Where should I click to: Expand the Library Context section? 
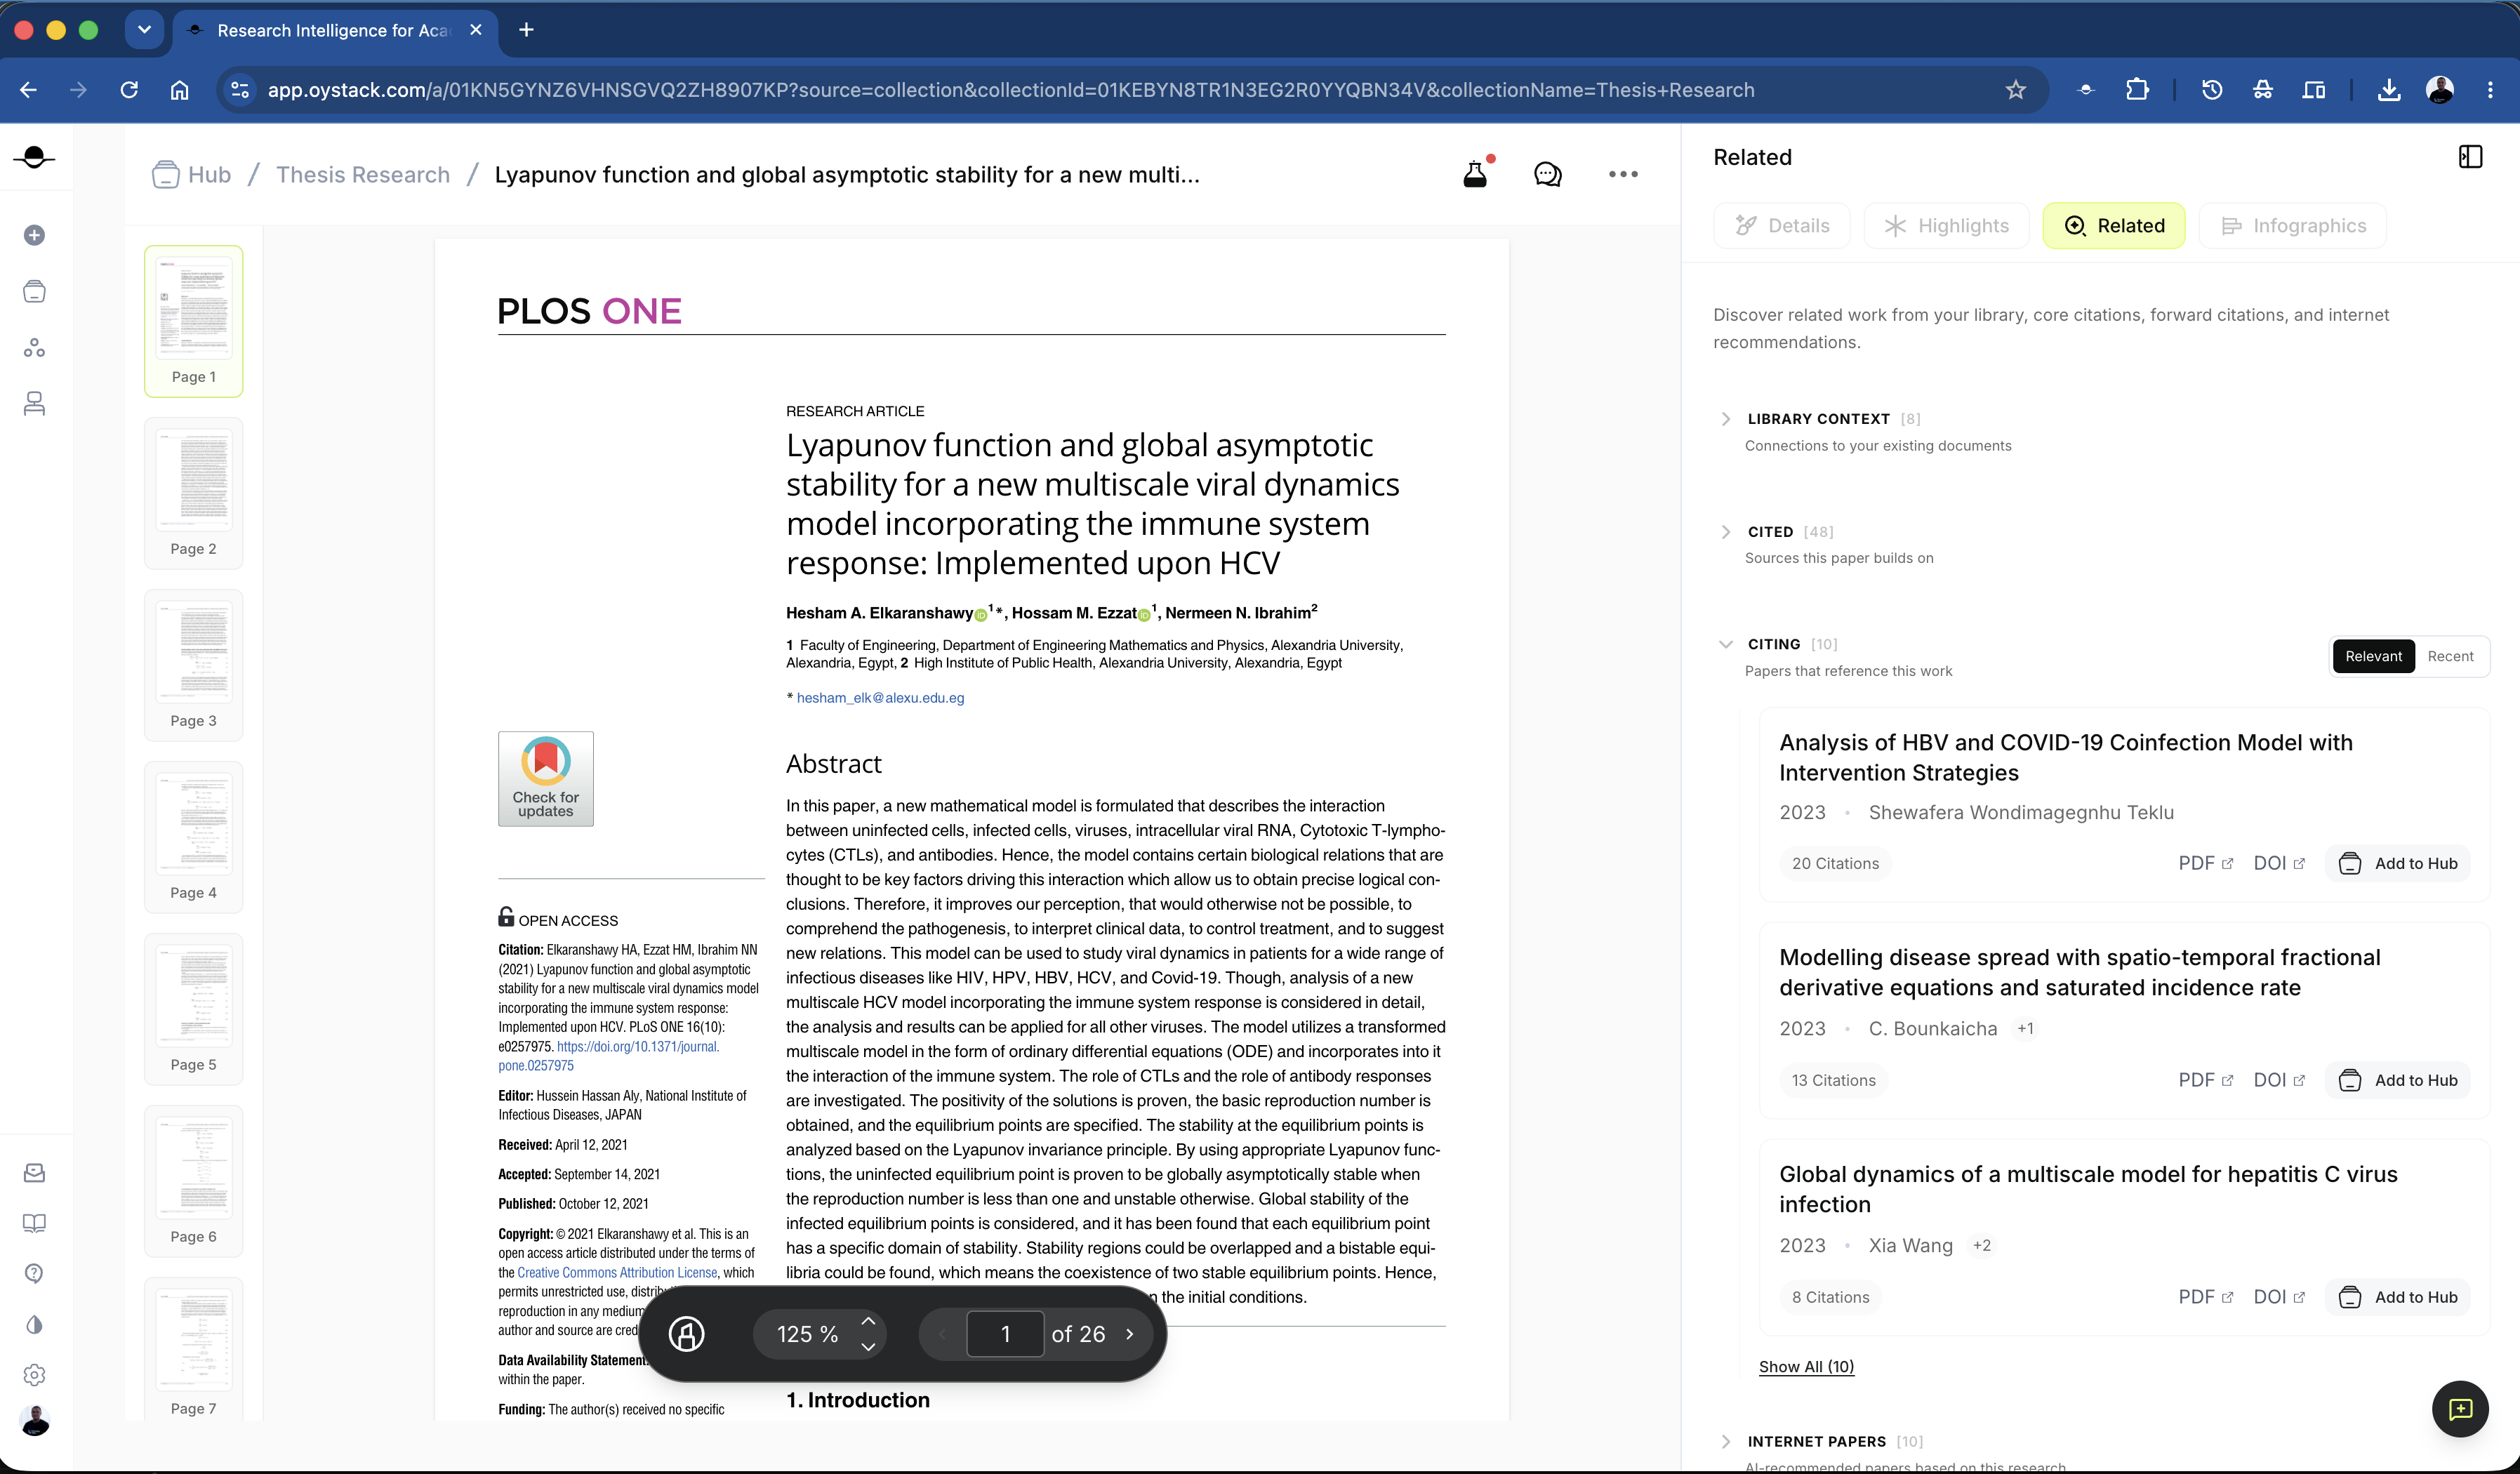point(1726,419)
